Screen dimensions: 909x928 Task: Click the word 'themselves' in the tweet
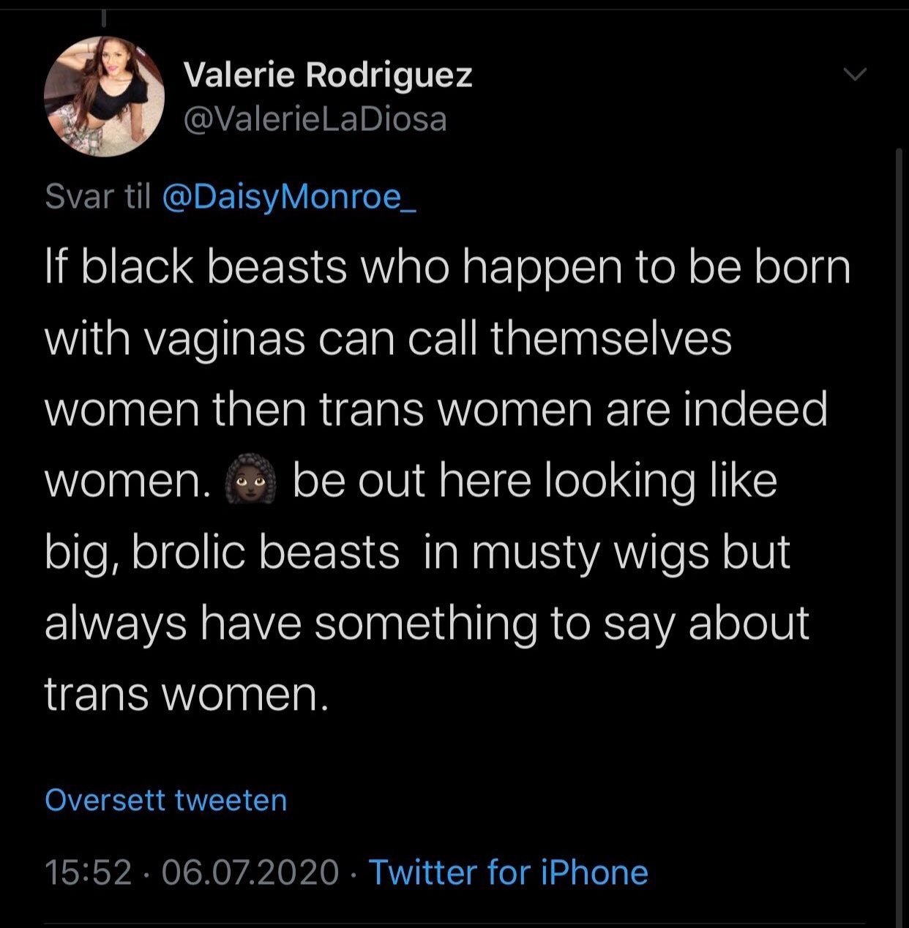[611, 340]
